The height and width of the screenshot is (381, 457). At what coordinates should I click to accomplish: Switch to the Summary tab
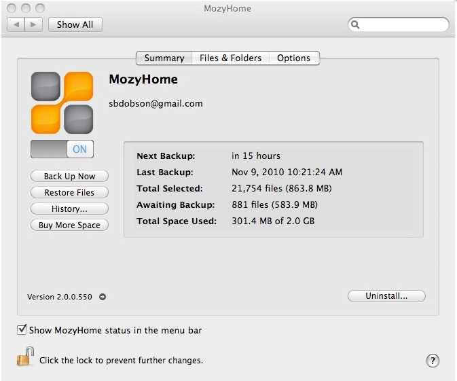164,58
